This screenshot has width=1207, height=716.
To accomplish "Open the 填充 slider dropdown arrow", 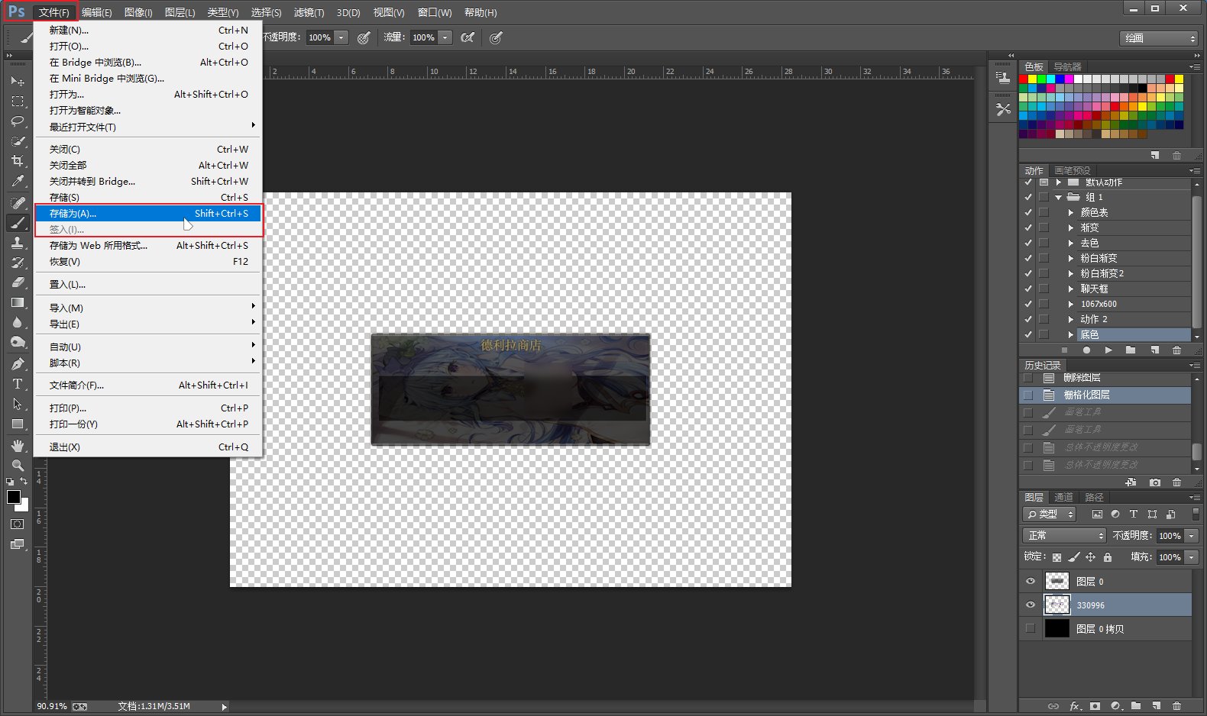I will click(1192, 557).
